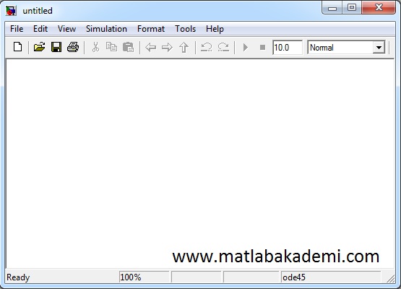Create a new model with blank page icon
Screen dimensions: 401x289
click(17, 47)
